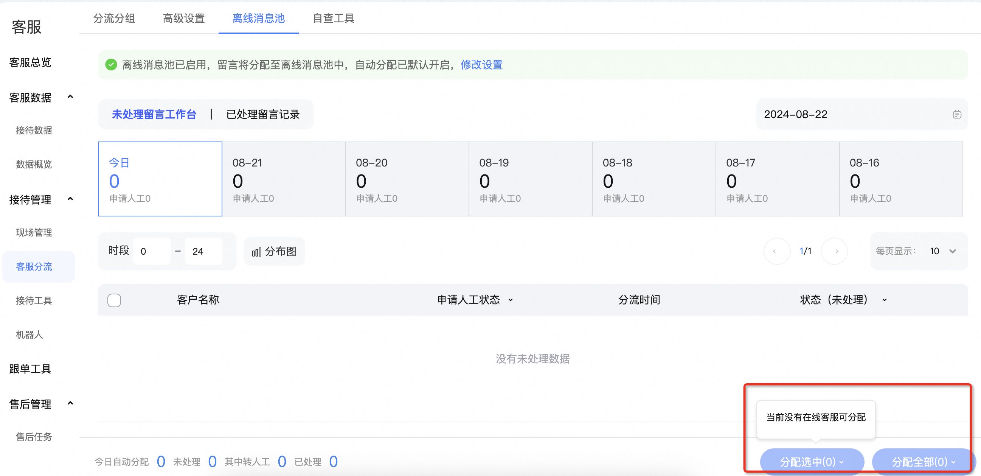Open the 申请人工状态 filter dropdown
This screenshot has width=981, height=476.
(x=511, y=300)
